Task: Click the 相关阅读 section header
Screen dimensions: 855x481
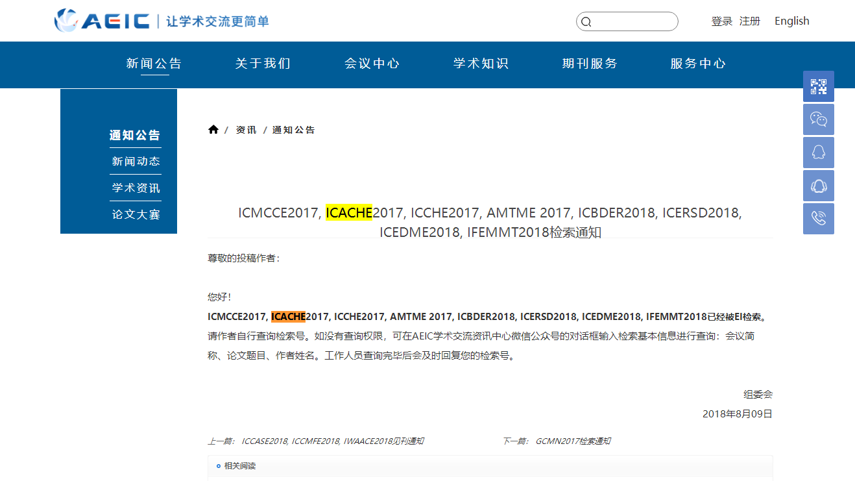Action: [240, 466]
